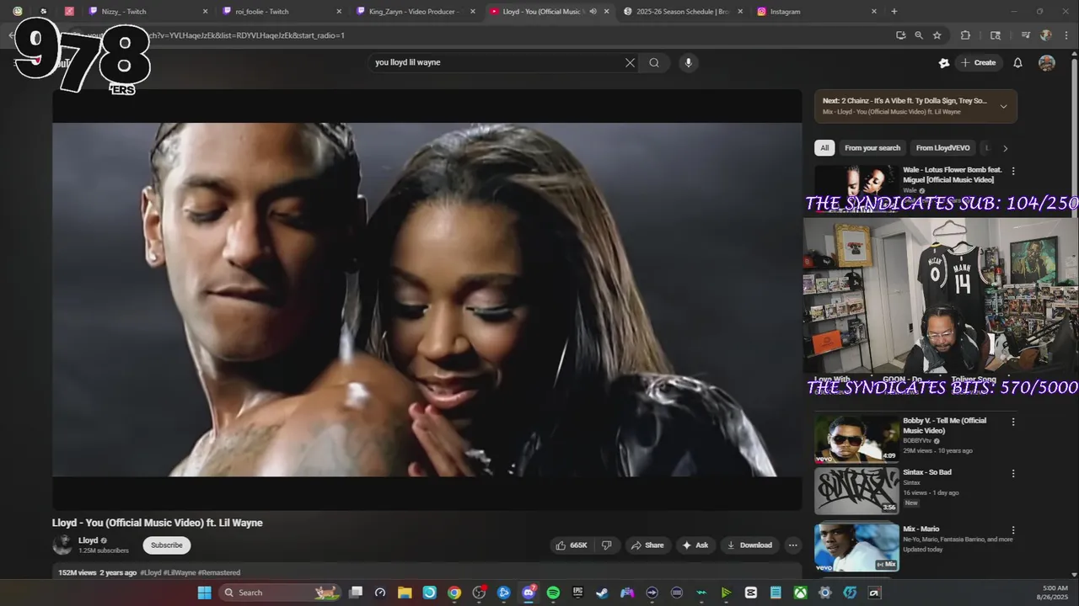Switch to King_Zaryn Video Producer tab
This screenshot has height=606, width=1079.
tap(416, 12)
